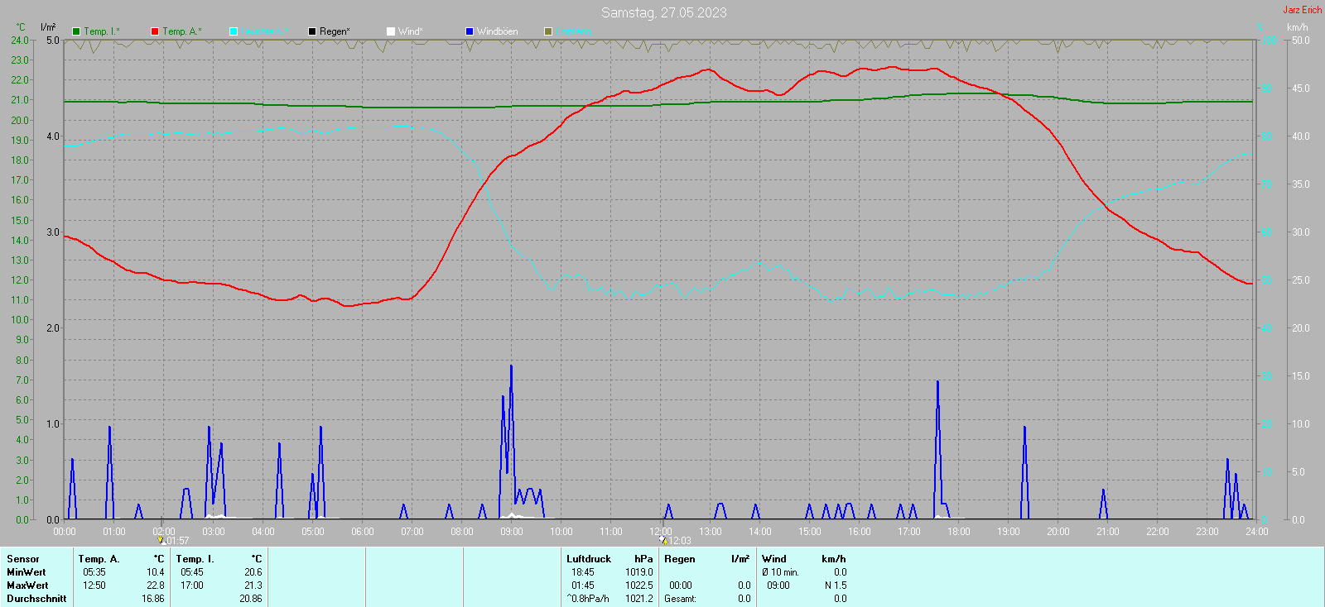Click the 'Wind' column header in the table

click(774, 559)
